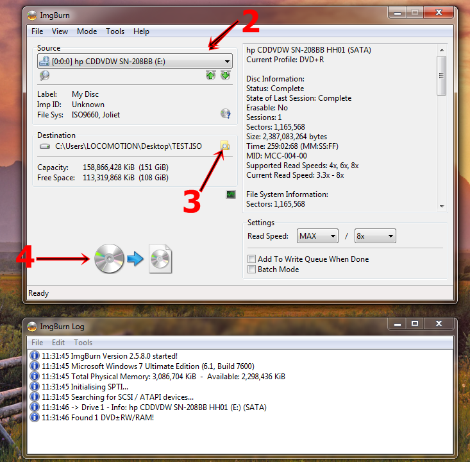This screenshot has width=470, height=462.
Task: Click the disc info panel scrollbar thumb
Action: 441,76
